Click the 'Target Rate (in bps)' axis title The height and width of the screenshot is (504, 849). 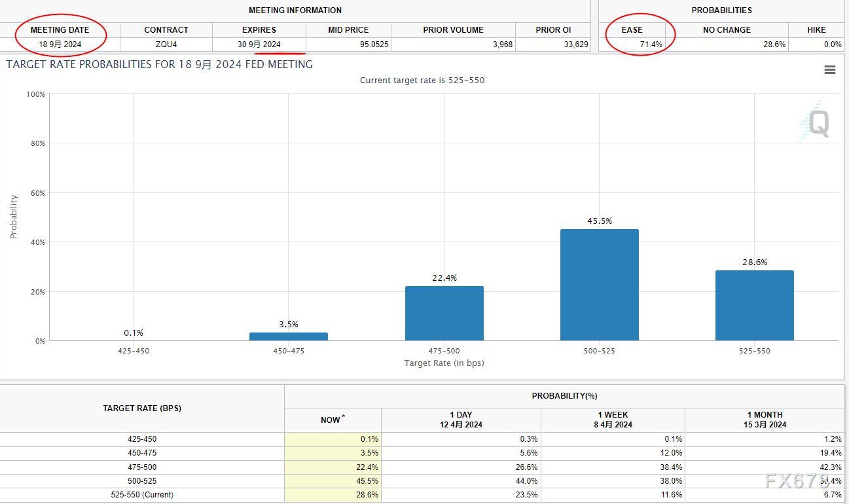coord(444,363)
